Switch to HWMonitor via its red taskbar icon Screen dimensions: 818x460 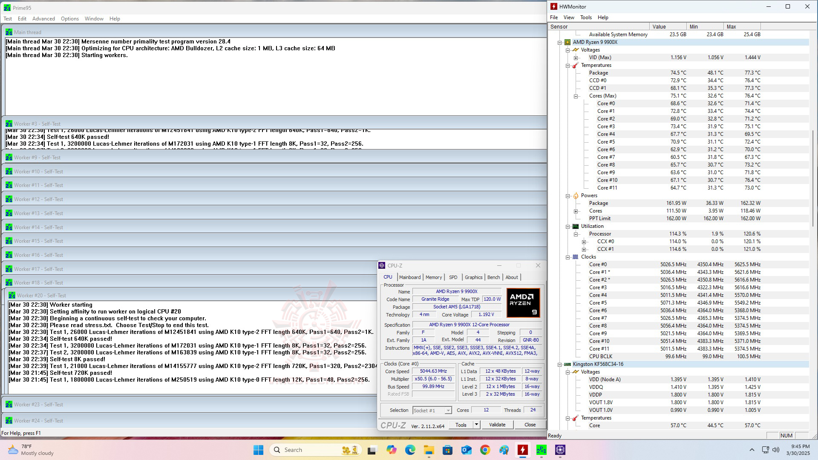coord(523,450)
